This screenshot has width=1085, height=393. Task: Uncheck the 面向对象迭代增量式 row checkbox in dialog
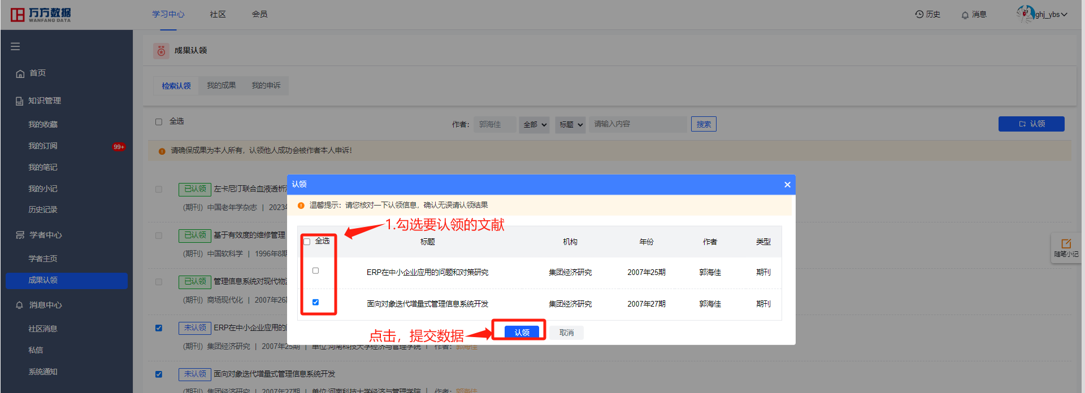[x=315, y=302]
